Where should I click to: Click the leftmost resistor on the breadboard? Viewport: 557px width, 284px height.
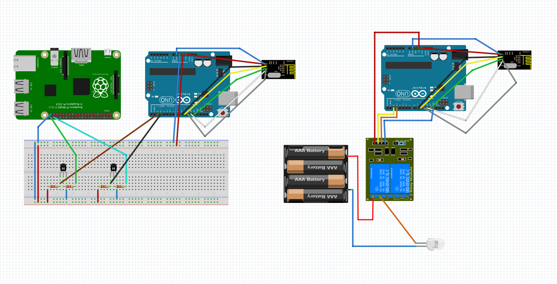(x=53, y=187)
